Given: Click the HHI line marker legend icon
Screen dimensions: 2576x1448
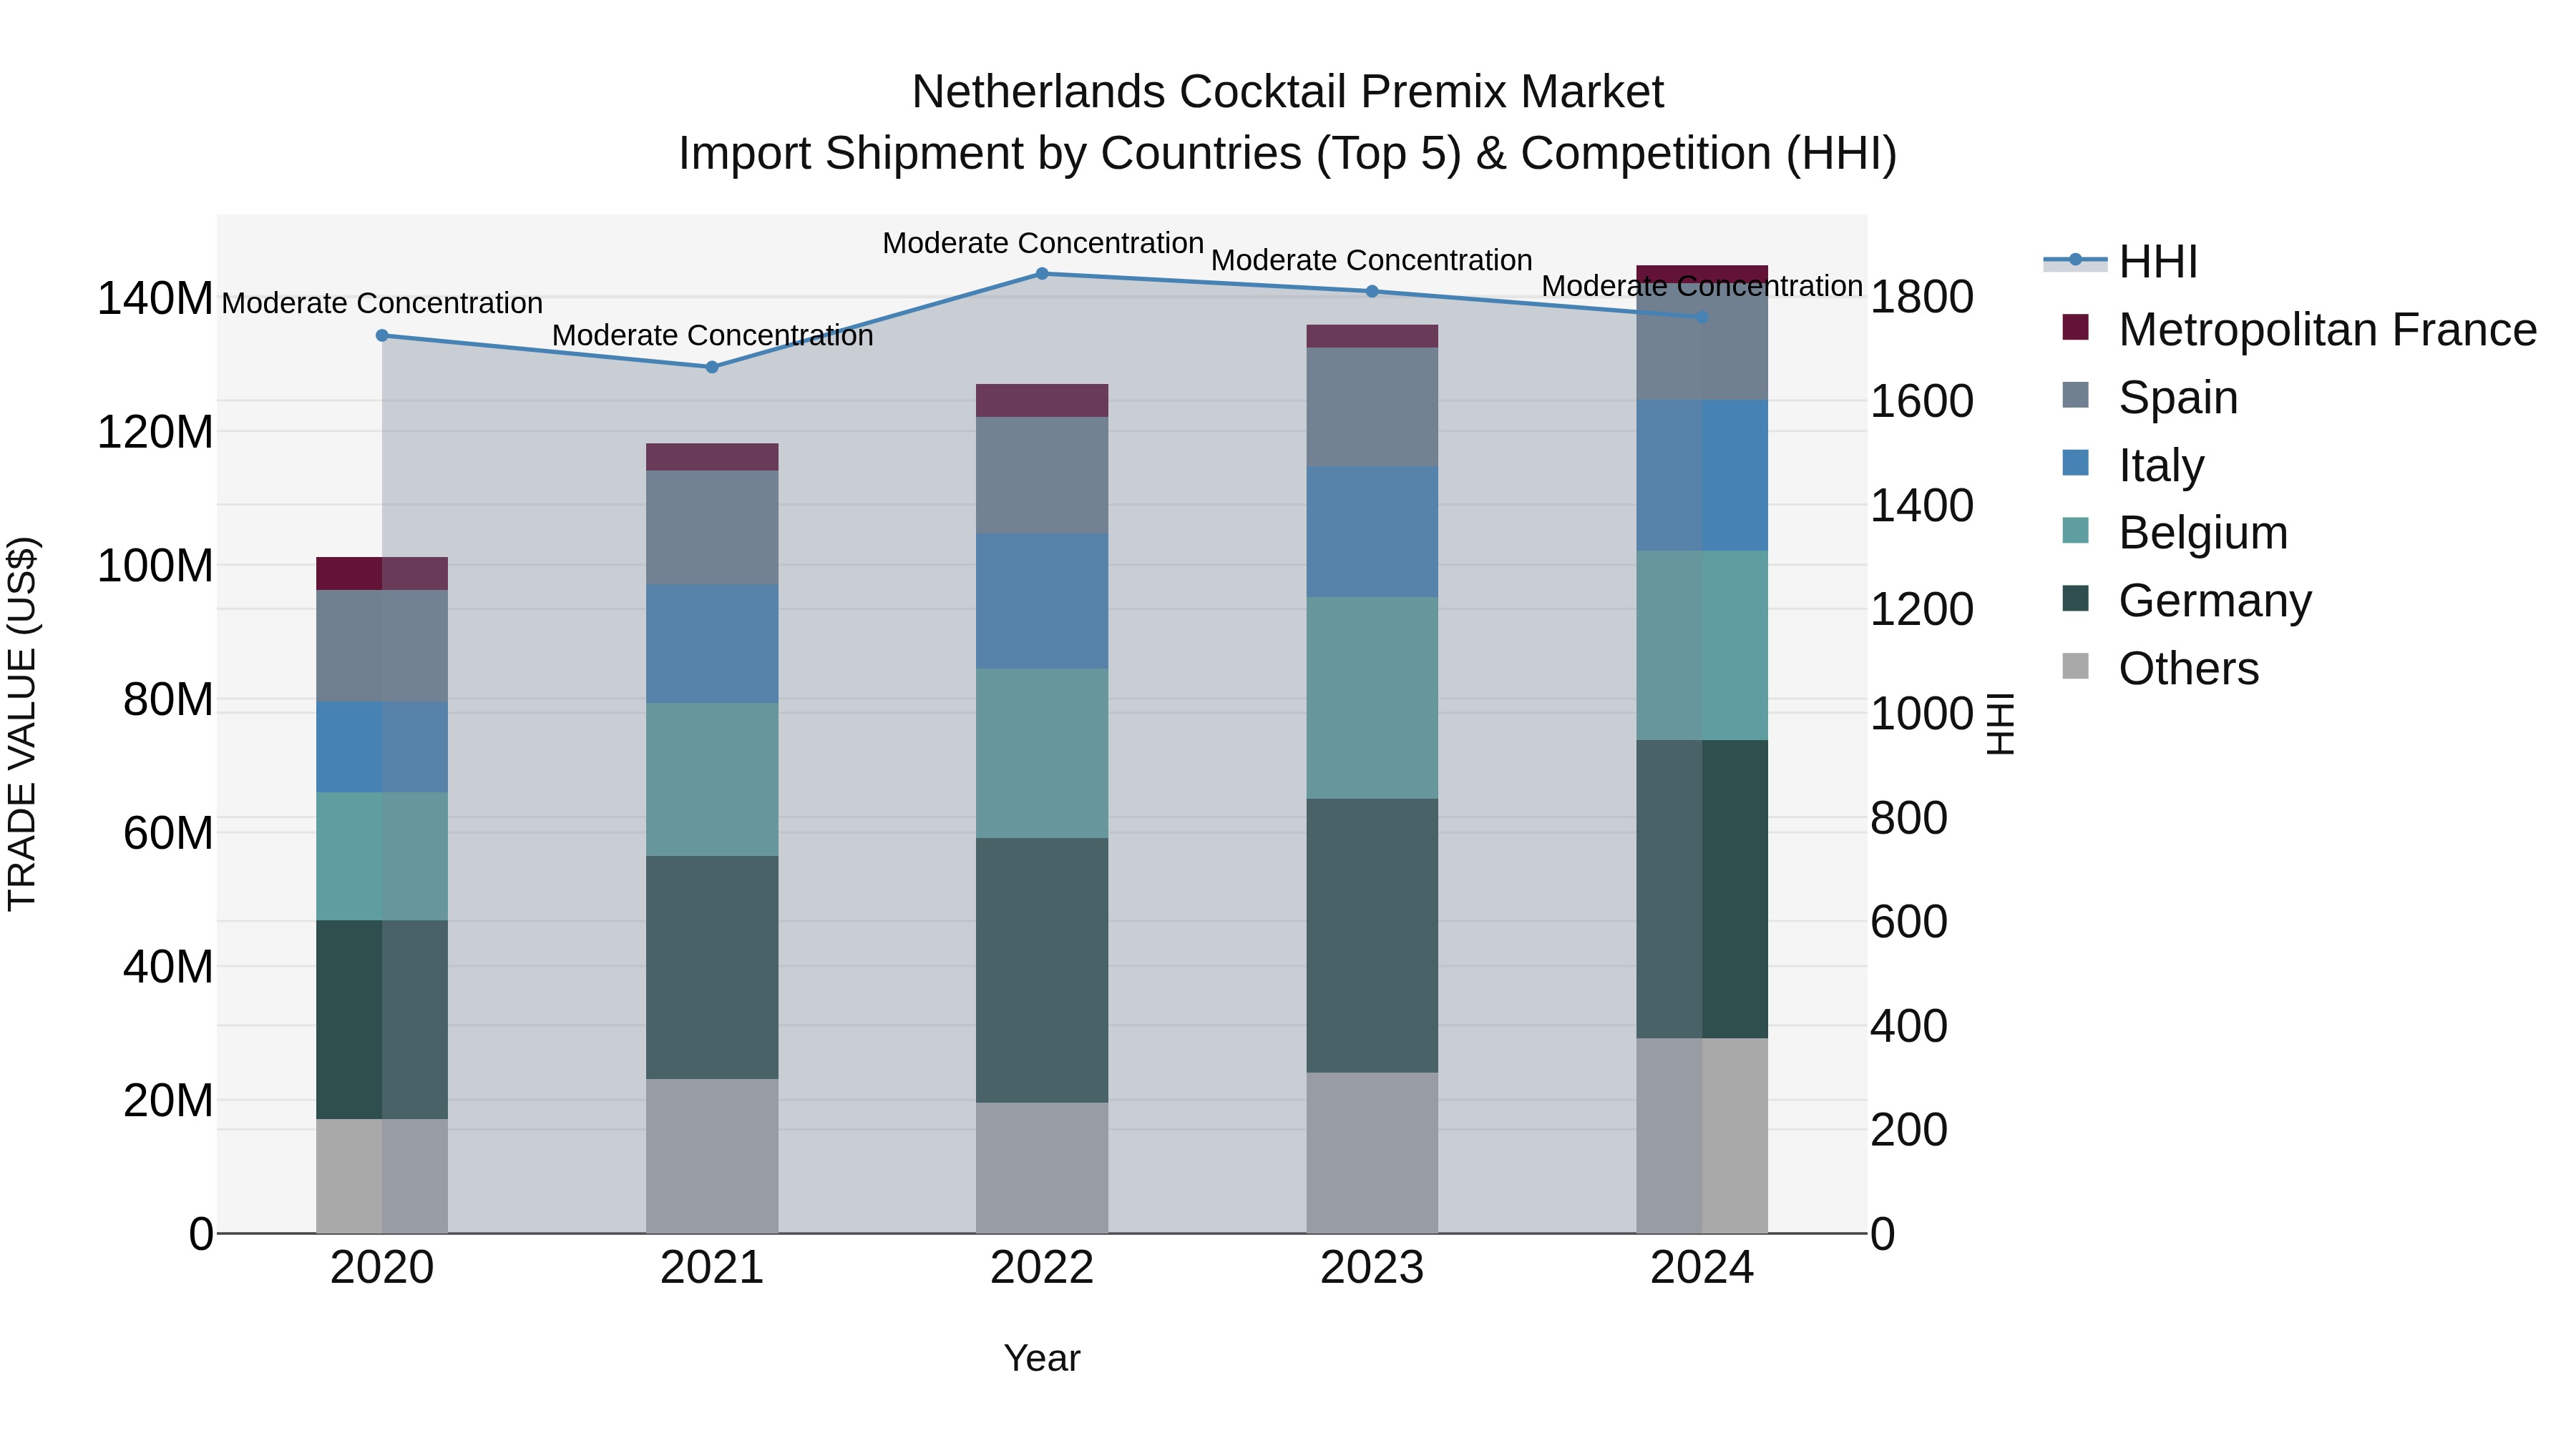Looking at the screenshot, I should click(x=2075, y=261).
